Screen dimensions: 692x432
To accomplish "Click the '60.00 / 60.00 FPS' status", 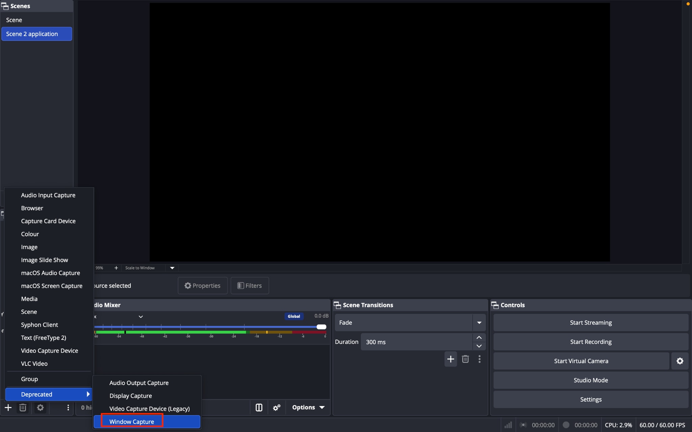I will point(662,425).
